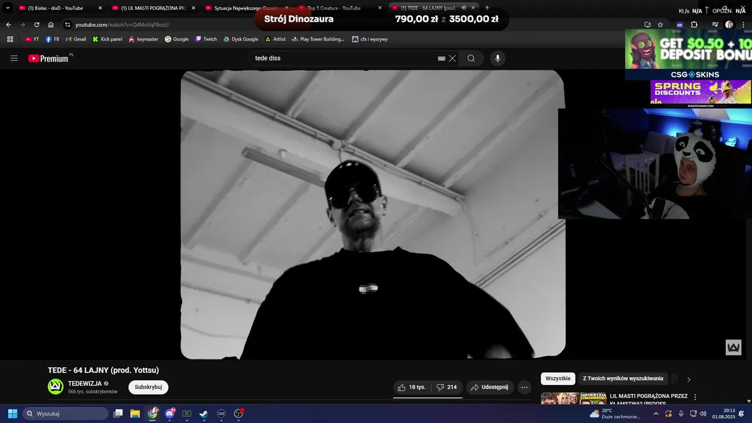
Task: Subscribe with the Subskrybuj button
Action: [148, 387]
